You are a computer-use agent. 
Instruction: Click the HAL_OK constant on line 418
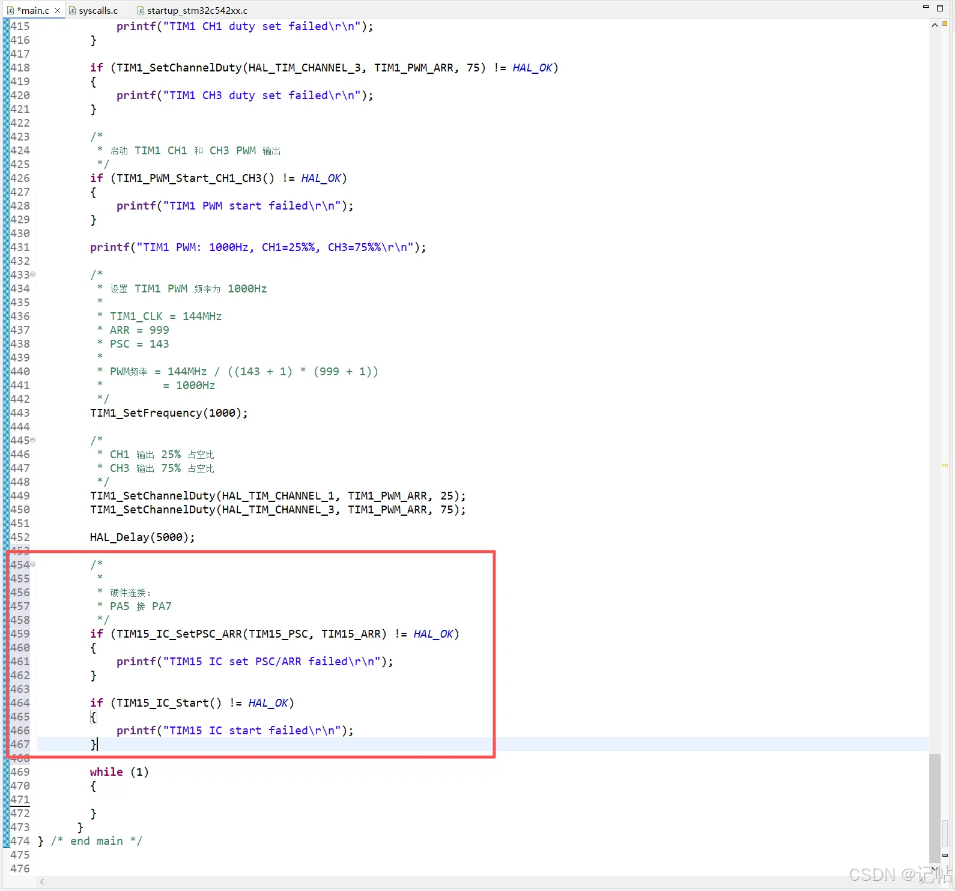pyautogui.click(x=532, y=68)
